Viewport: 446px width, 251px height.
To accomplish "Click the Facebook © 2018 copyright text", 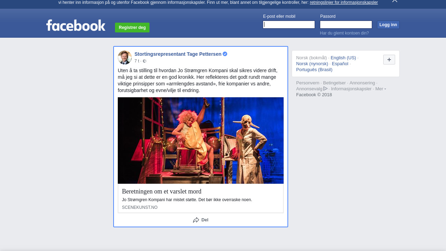I will (314, 95).
